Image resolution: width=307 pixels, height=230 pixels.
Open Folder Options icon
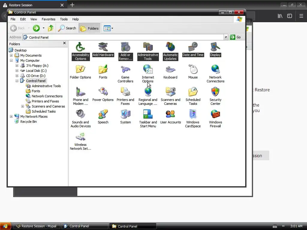[x=80, y=72]
